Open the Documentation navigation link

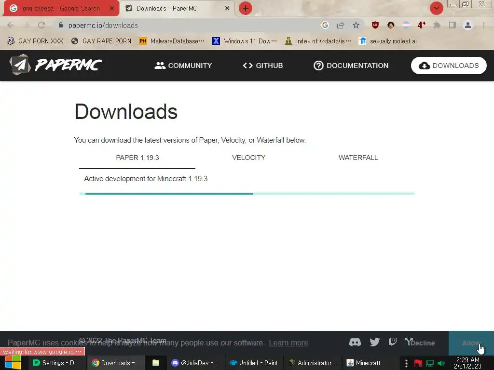[x=351, y=66]
